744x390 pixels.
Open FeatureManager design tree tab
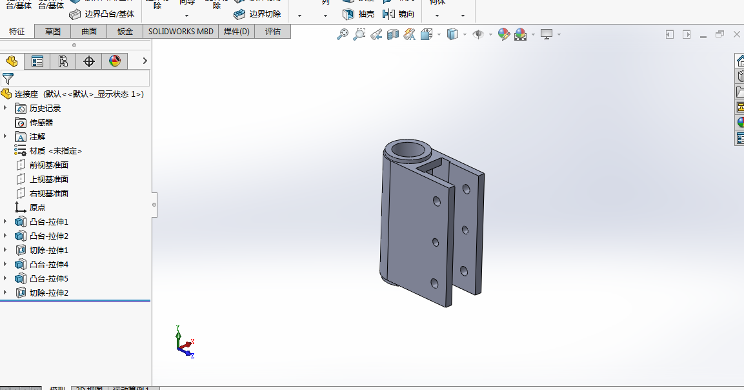click(x=12, y=61)
